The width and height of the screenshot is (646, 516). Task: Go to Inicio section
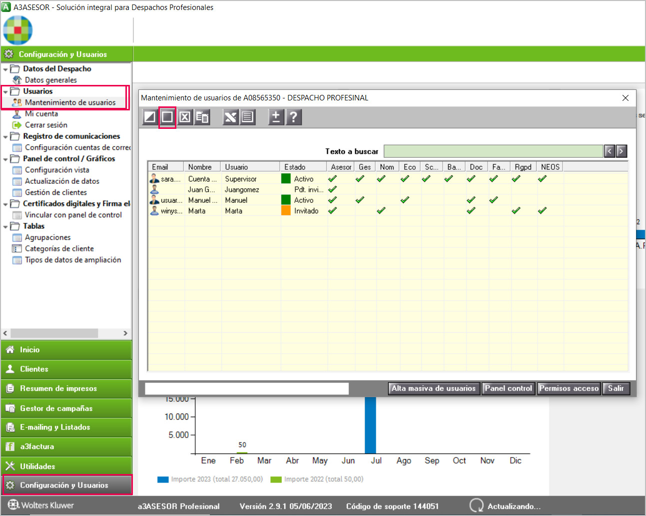click(x=66, y=350)
